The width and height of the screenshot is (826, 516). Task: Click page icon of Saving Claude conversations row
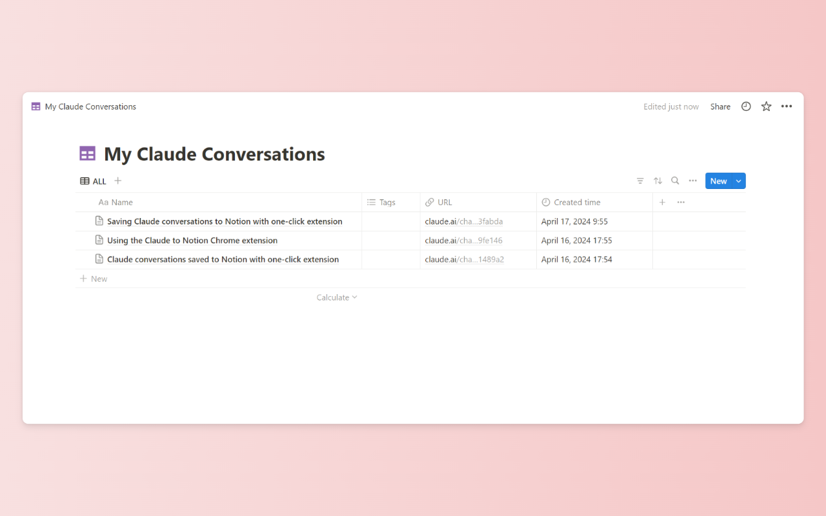tap(99, 221)
